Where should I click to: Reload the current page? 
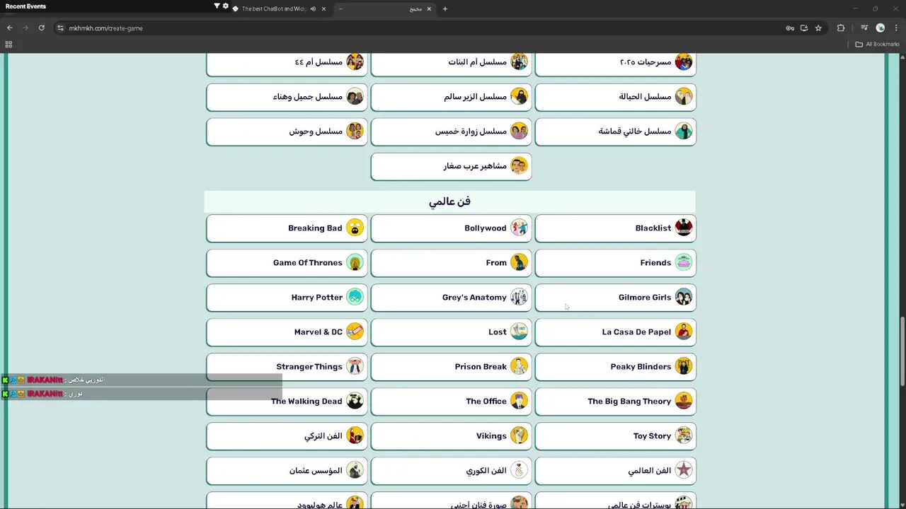coord(42,28)
